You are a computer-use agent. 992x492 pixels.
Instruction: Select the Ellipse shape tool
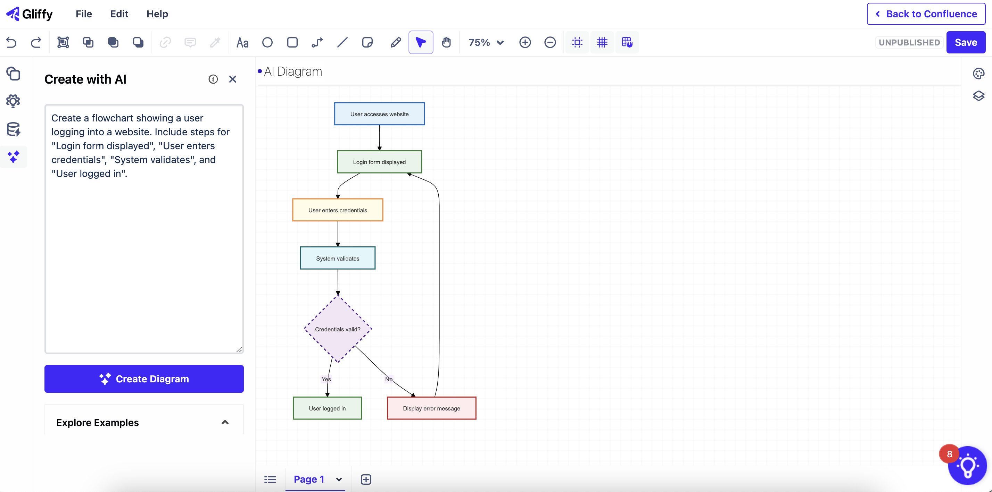(x=267, y=42)
